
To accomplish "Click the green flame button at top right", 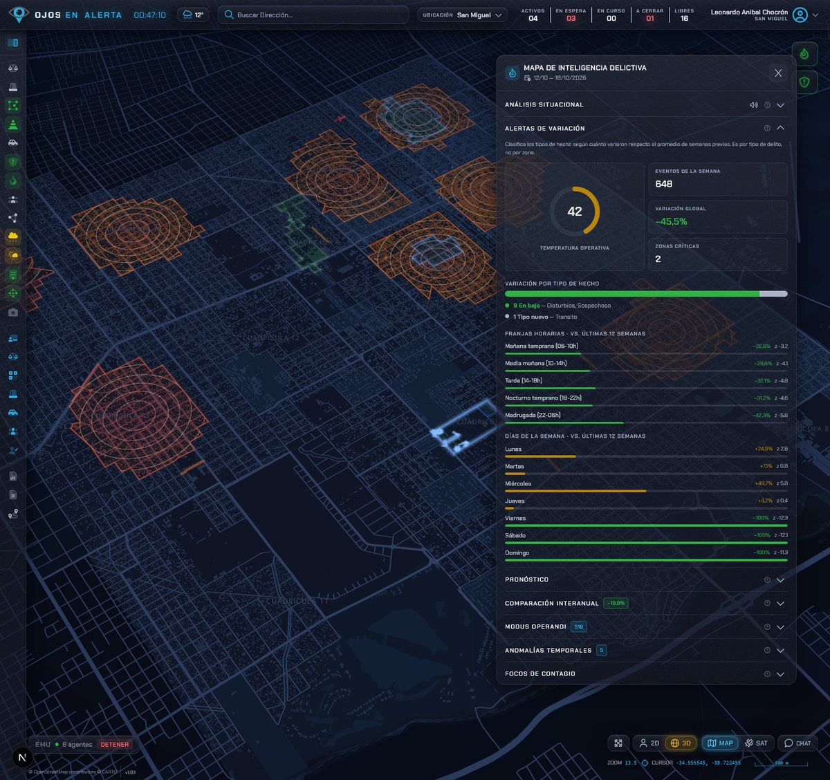I will (x=804, y=54).
